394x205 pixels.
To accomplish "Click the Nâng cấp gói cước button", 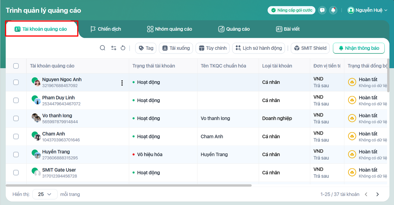I will [291, 10].
